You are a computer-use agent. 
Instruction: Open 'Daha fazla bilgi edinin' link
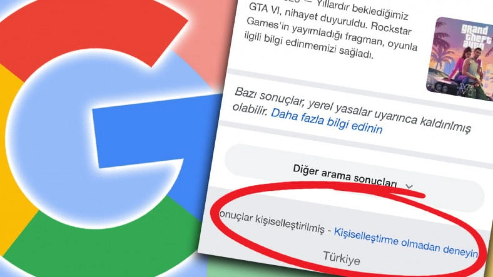click(327, 121)
